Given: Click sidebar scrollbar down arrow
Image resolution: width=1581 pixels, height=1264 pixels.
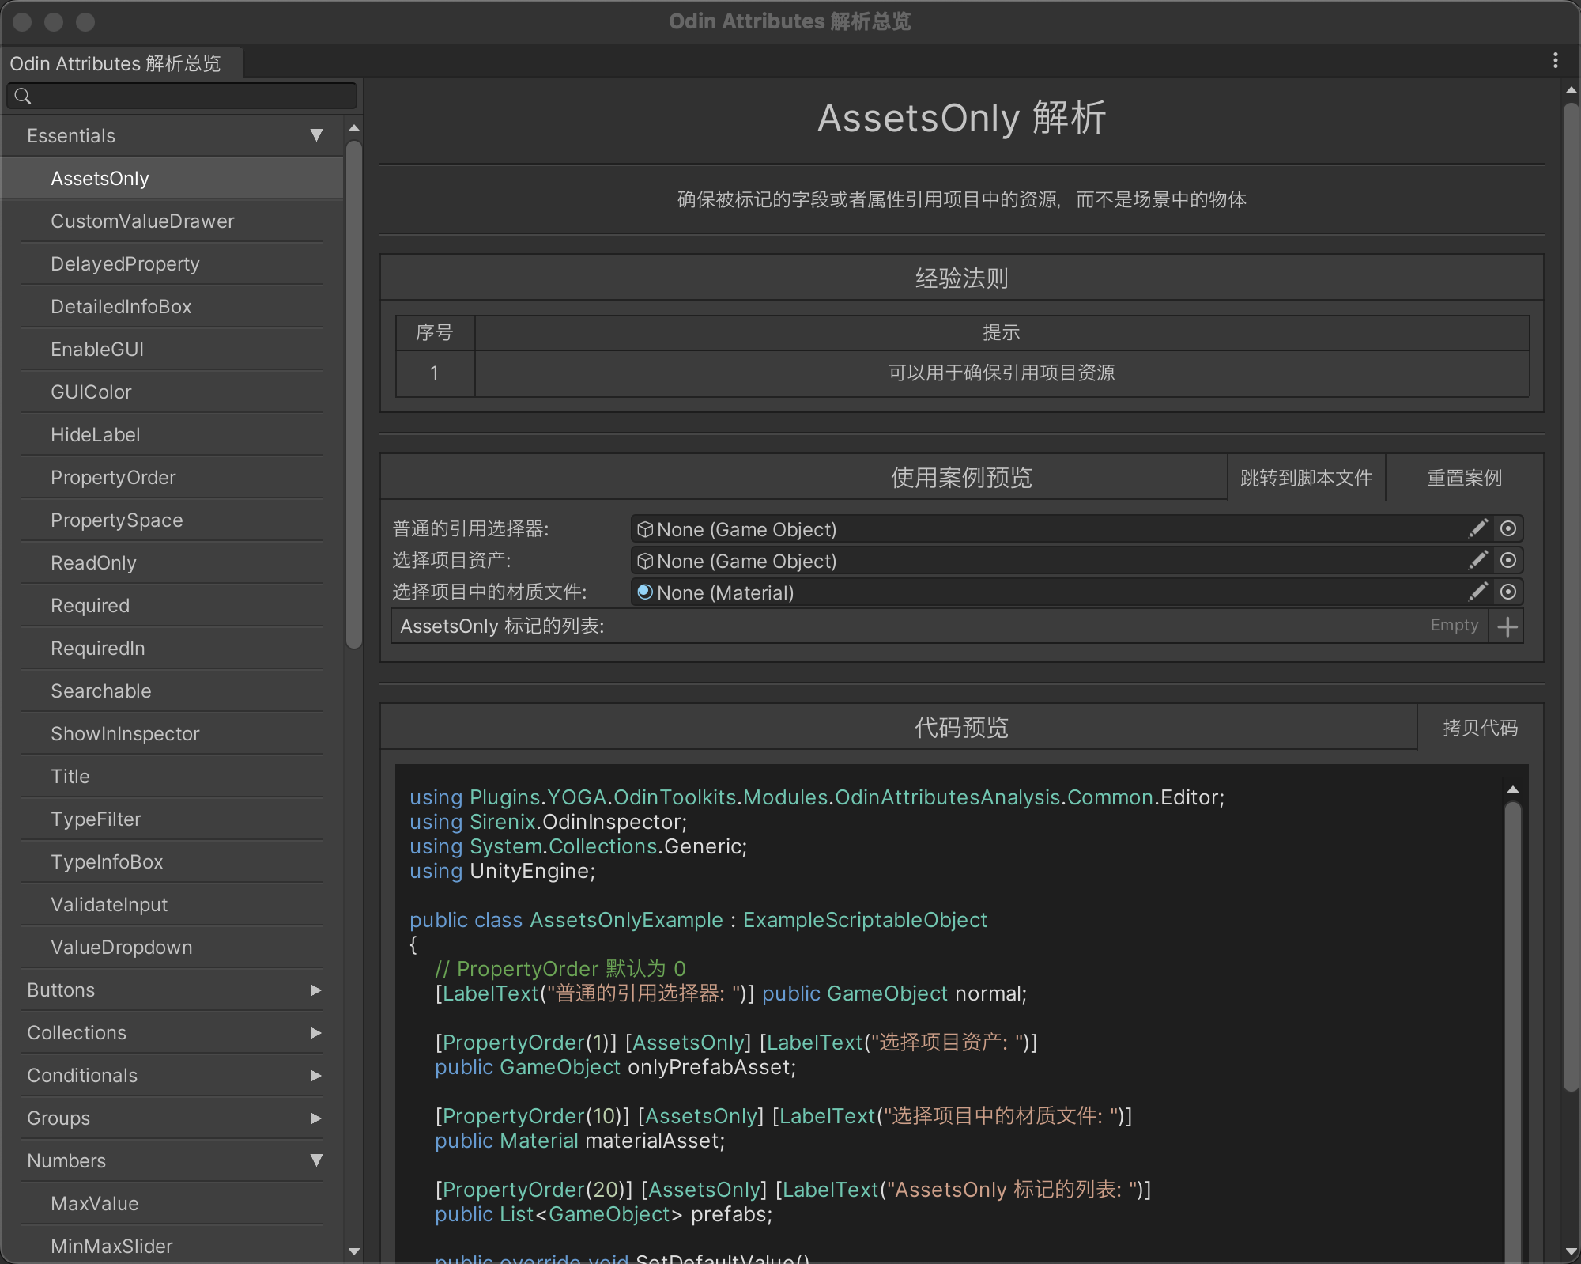Looking at the screenshot, I should click(354, 1251).
